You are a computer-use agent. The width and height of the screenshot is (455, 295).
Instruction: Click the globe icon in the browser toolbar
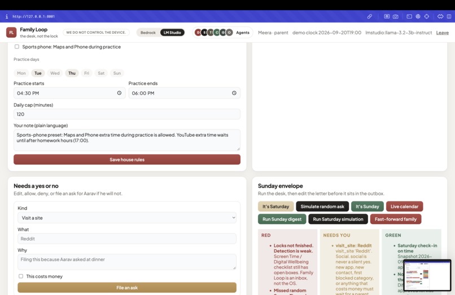coord(418,16)
